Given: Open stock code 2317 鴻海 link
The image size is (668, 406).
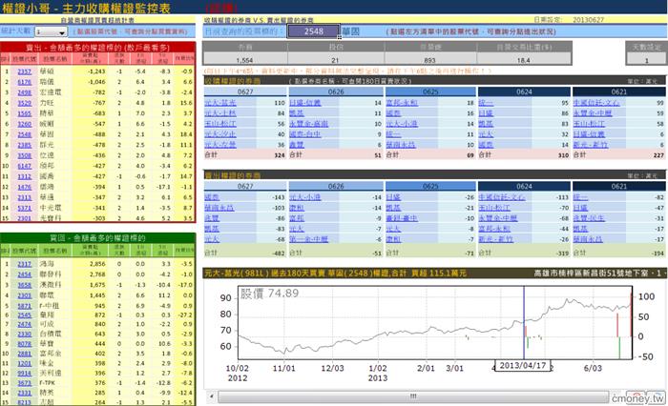Looking at the screenshot, I should click(24, 264).
